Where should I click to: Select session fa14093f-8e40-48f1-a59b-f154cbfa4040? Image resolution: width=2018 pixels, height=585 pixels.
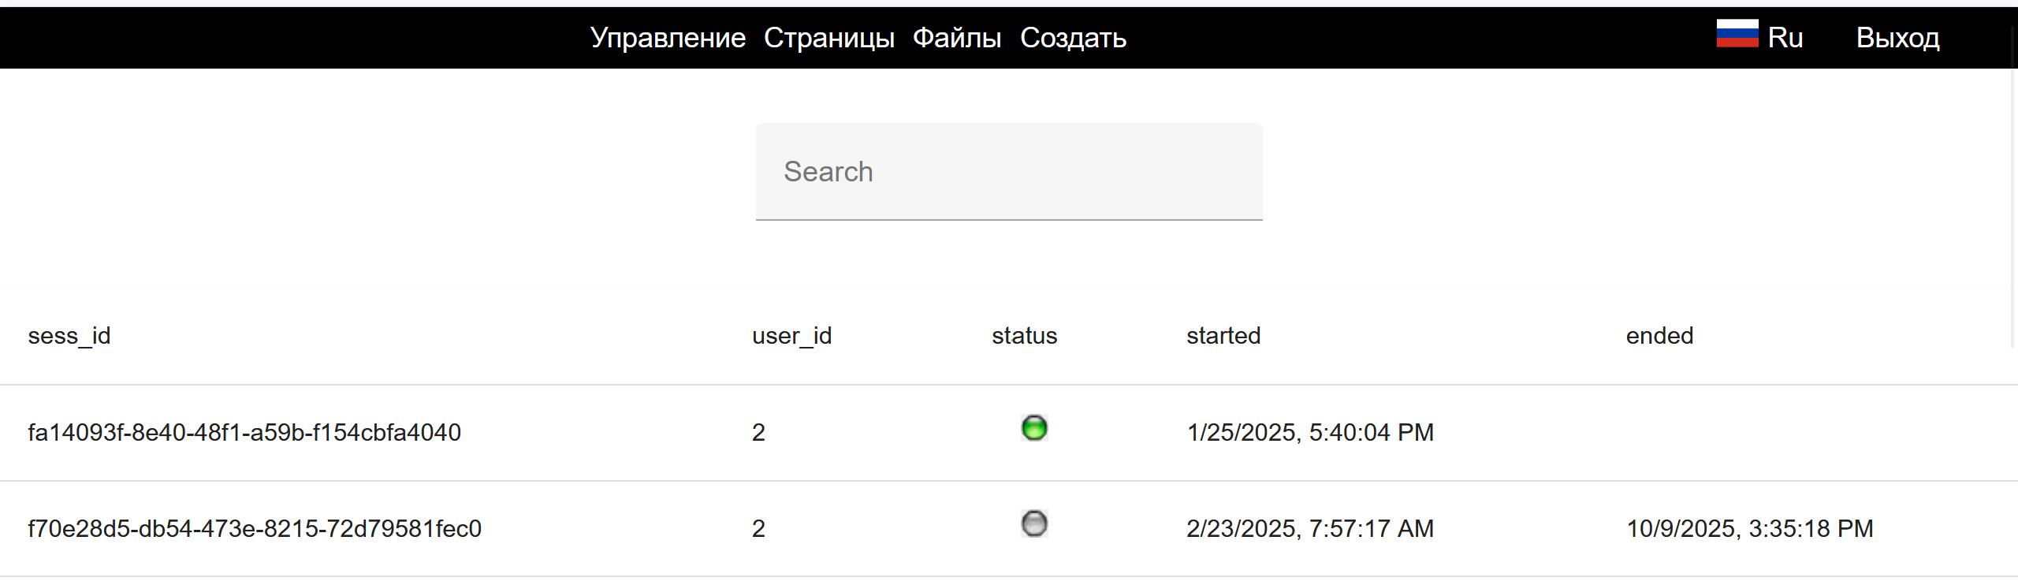[244, 433]
